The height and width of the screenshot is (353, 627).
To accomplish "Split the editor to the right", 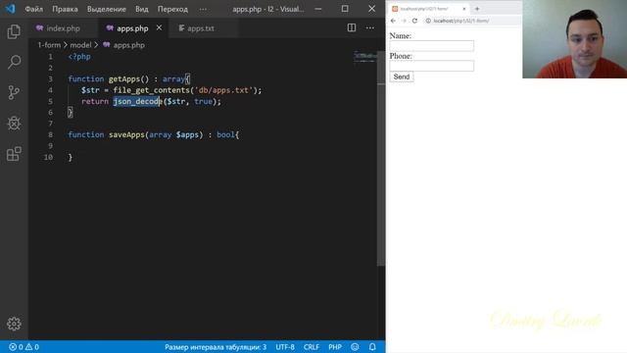I will 352,27.
